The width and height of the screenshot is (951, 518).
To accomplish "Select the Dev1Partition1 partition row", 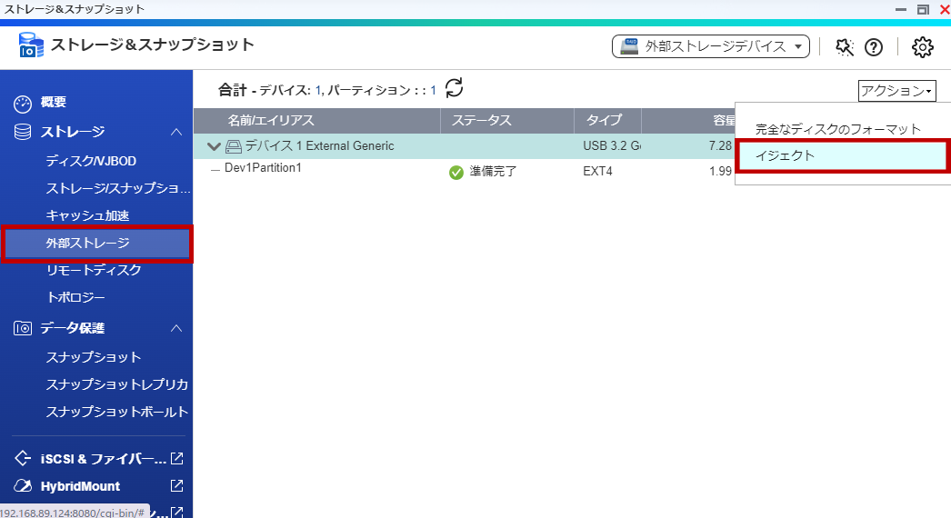I will tap(263, 169).
